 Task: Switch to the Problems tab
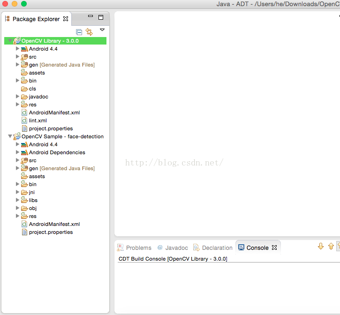pos(134,247)
